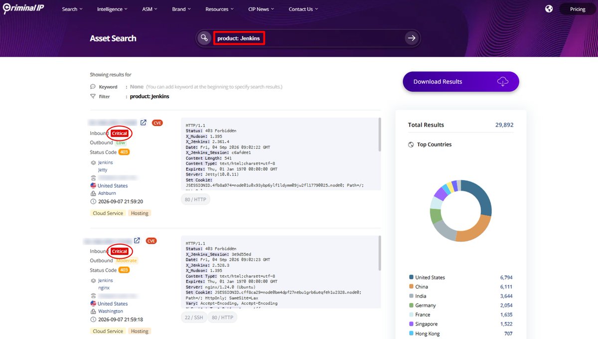Click the France legend entry

[423, 315]
